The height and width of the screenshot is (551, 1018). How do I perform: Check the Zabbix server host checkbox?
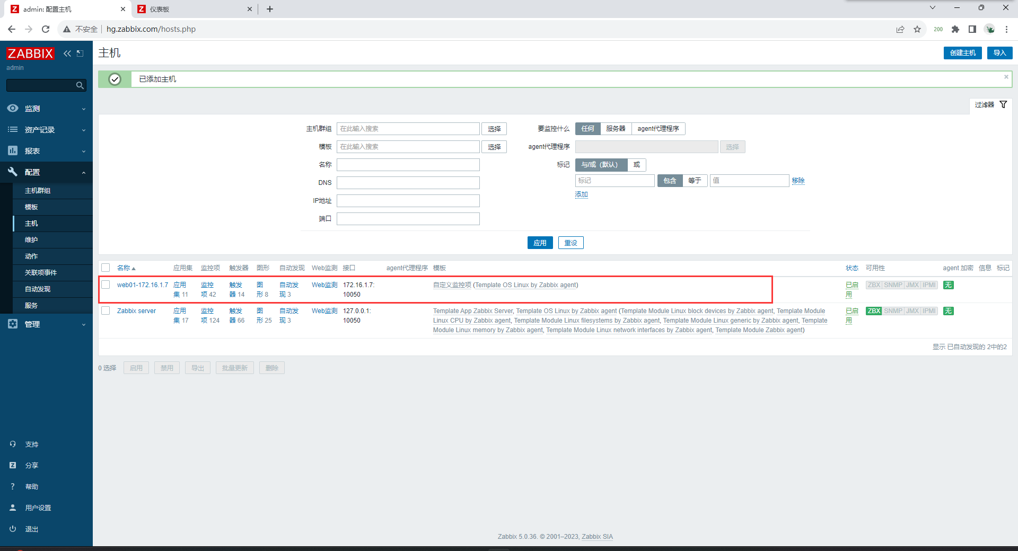click(x=106, y=310)
